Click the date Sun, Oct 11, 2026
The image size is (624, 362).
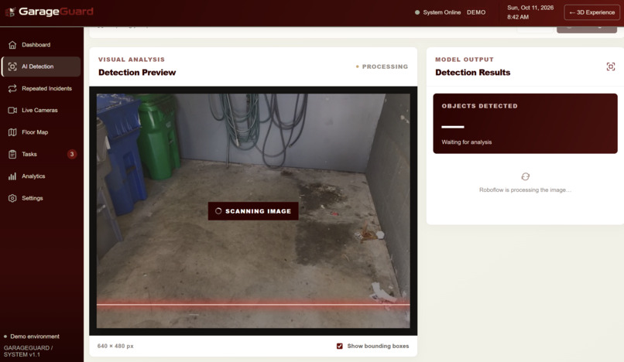pyautogui.click(x=530, y=8)
